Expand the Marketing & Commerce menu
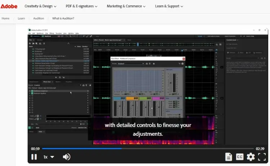Screen dimensions: 270x166 [x=126, y=6]
